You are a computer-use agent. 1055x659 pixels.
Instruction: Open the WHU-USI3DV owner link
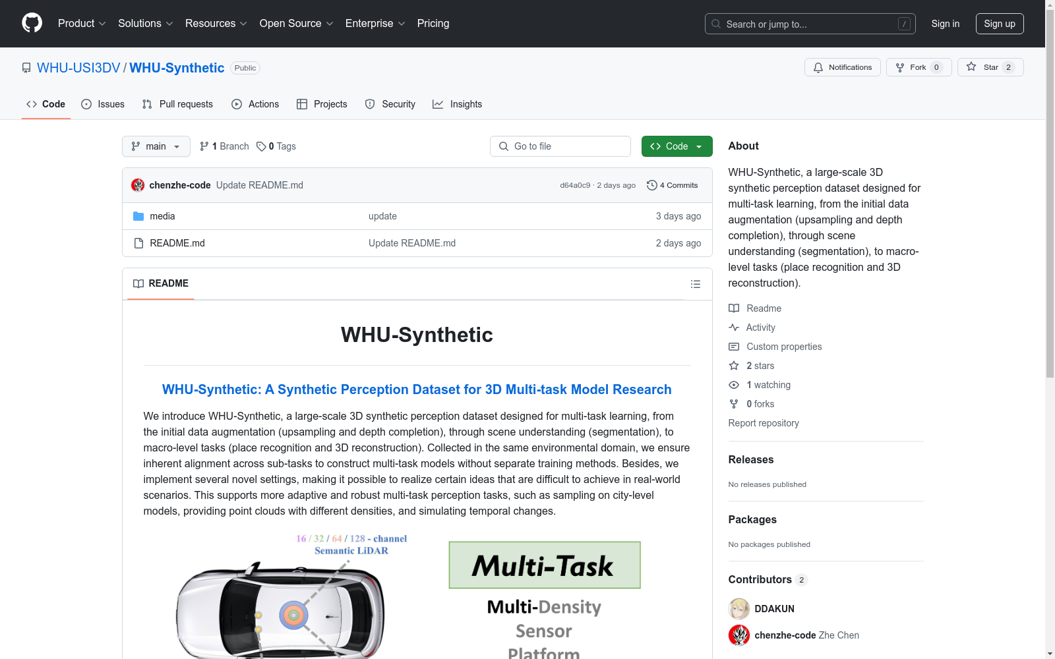(78, 68)
